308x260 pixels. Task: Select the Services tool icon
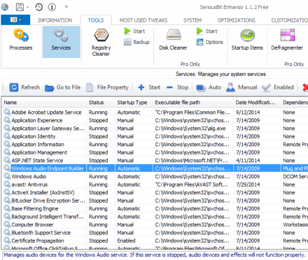pos(61,42)
